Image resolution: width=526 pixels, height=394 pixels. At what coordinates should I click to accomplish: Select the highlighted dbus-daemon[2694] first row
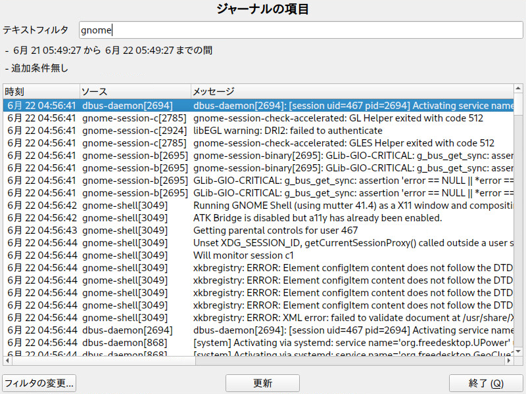pyautogui.click(x=258, y=106)
